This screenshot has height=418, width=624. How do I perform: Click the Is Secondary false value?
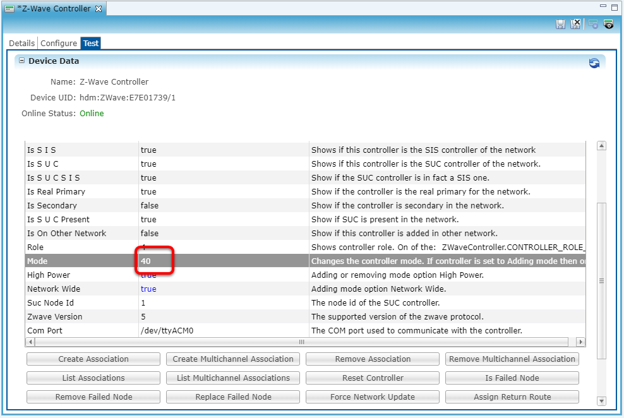[150, 206]
